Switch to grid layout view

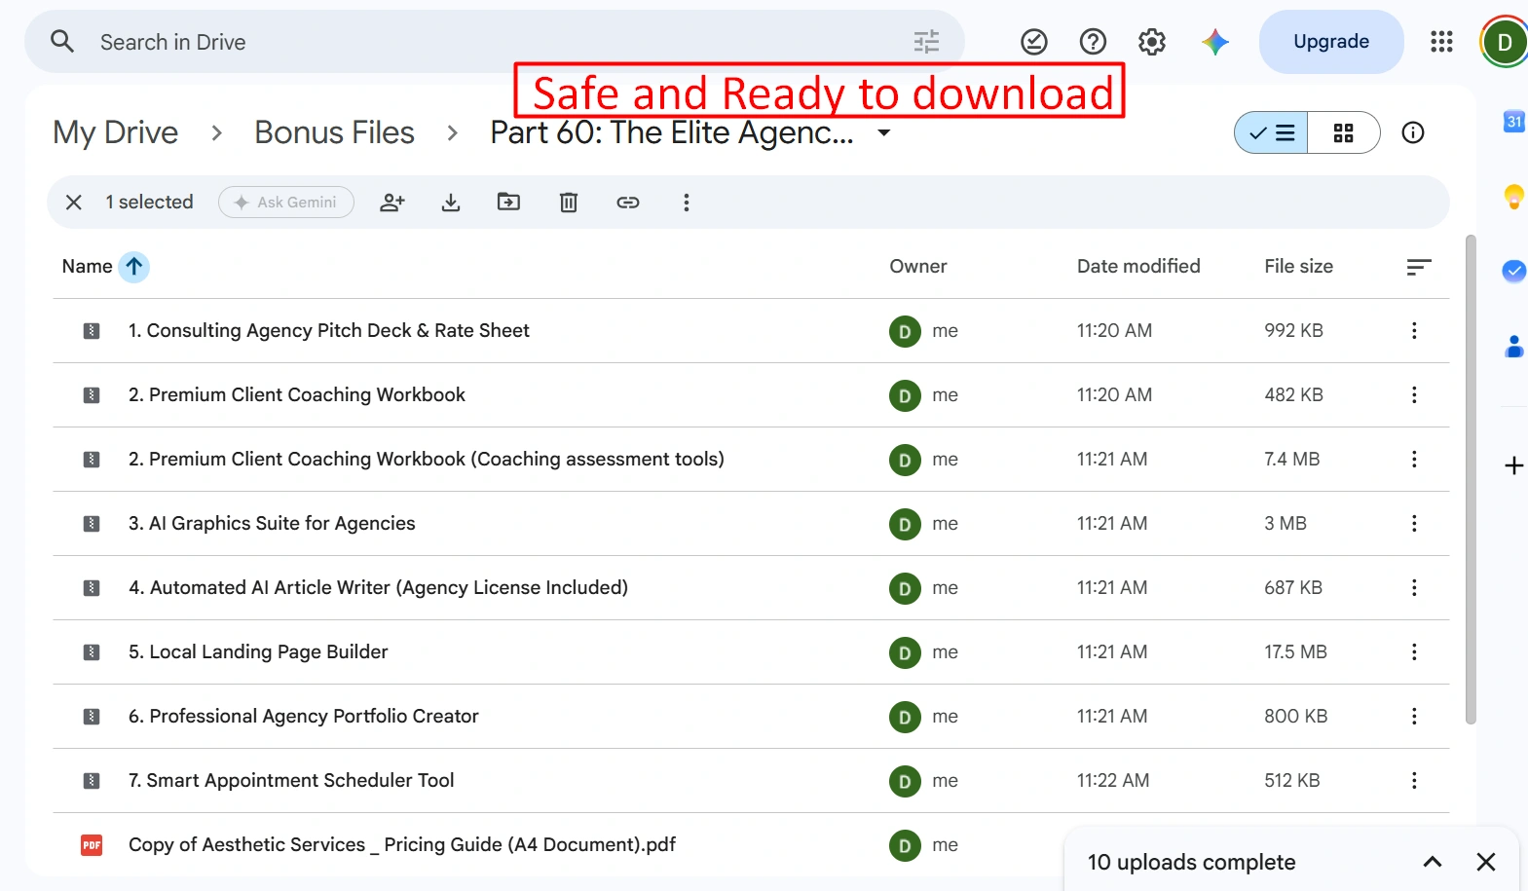(1343, 132)
